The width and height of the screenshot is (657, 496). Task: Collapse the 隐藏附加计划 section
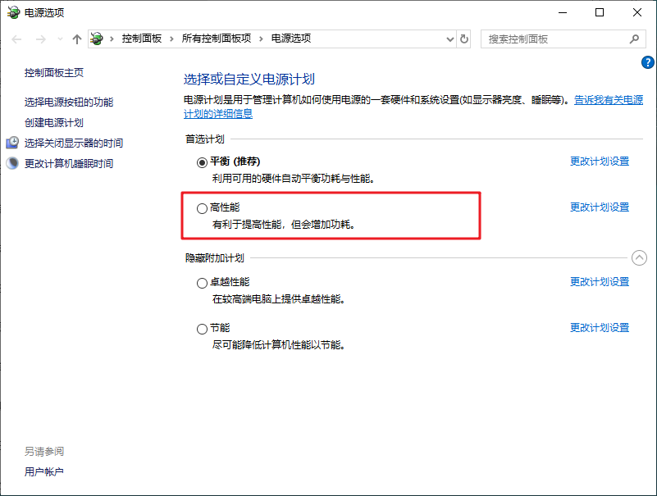pos(640,257)
